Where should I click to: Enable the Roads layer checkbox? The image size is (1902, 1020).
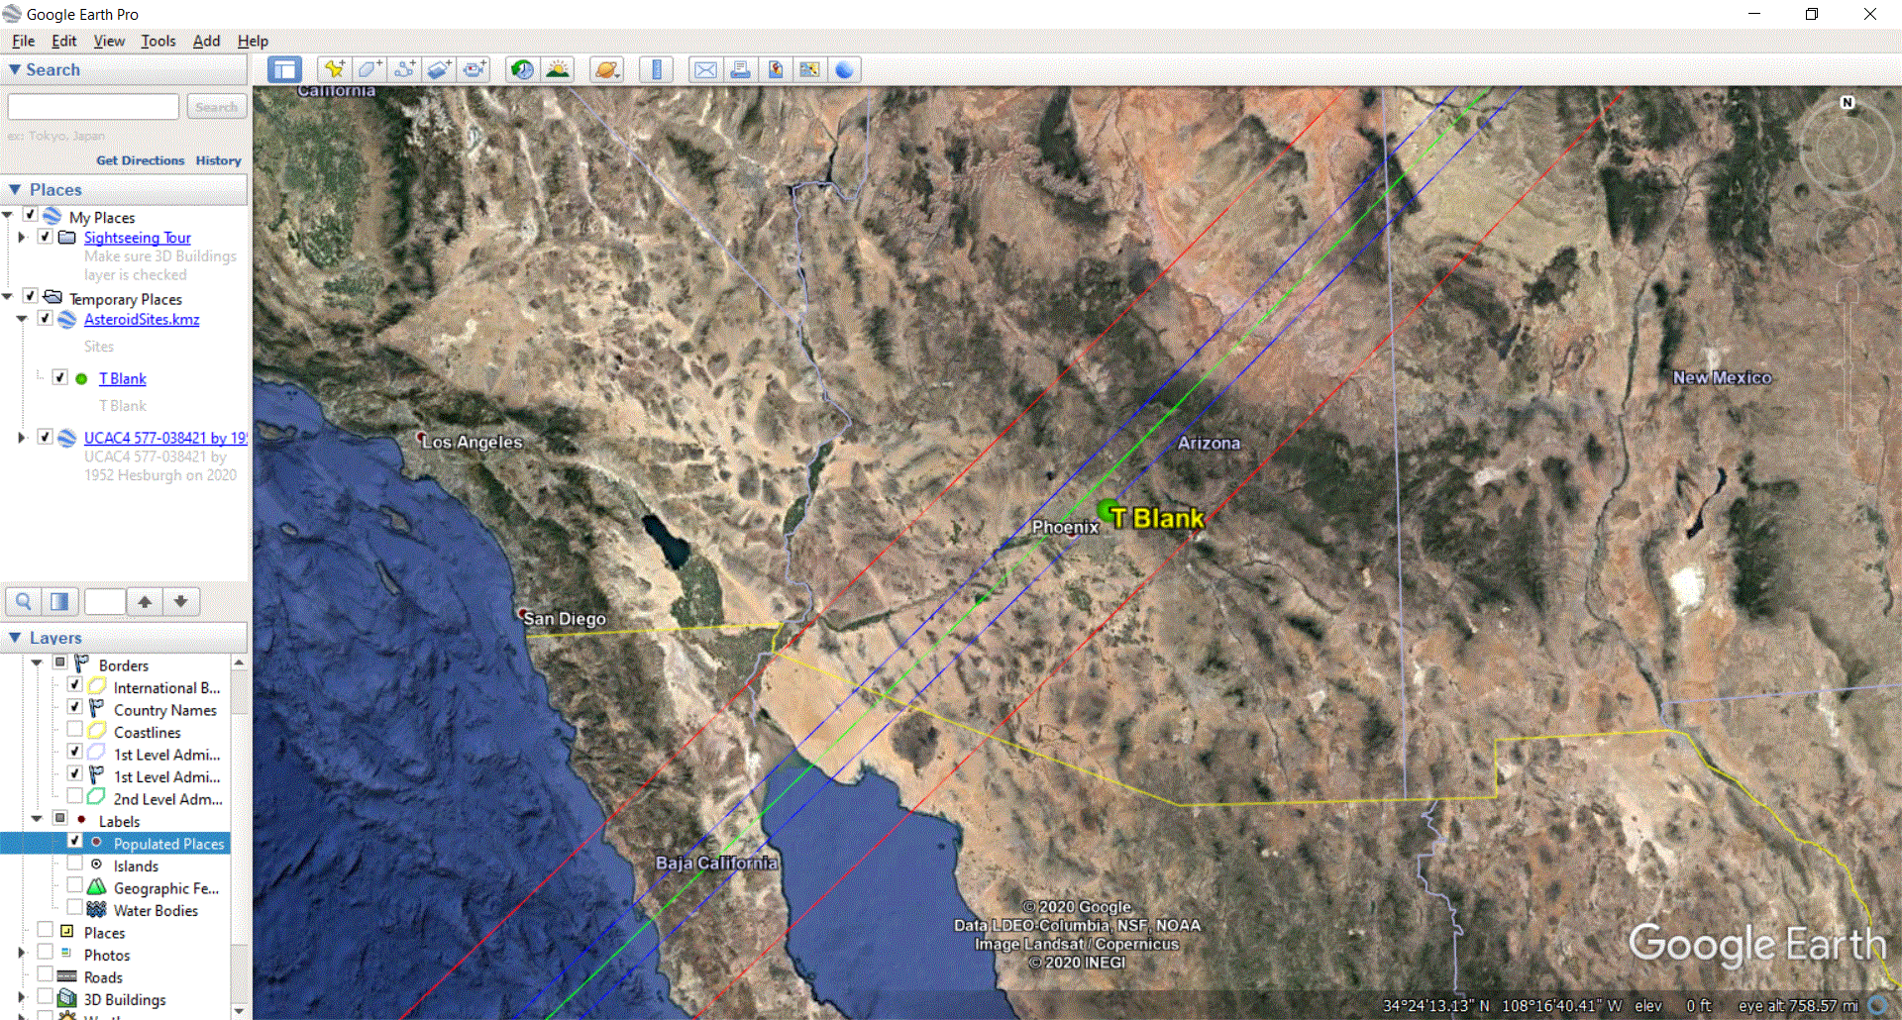click(x=45, y=974)
